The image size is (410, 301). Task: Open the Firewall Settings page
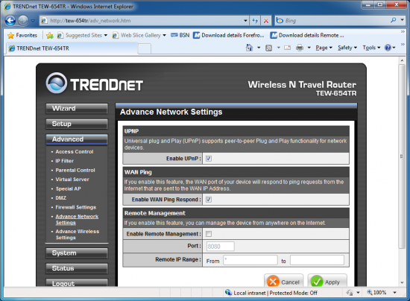click(x=75, y=207)
